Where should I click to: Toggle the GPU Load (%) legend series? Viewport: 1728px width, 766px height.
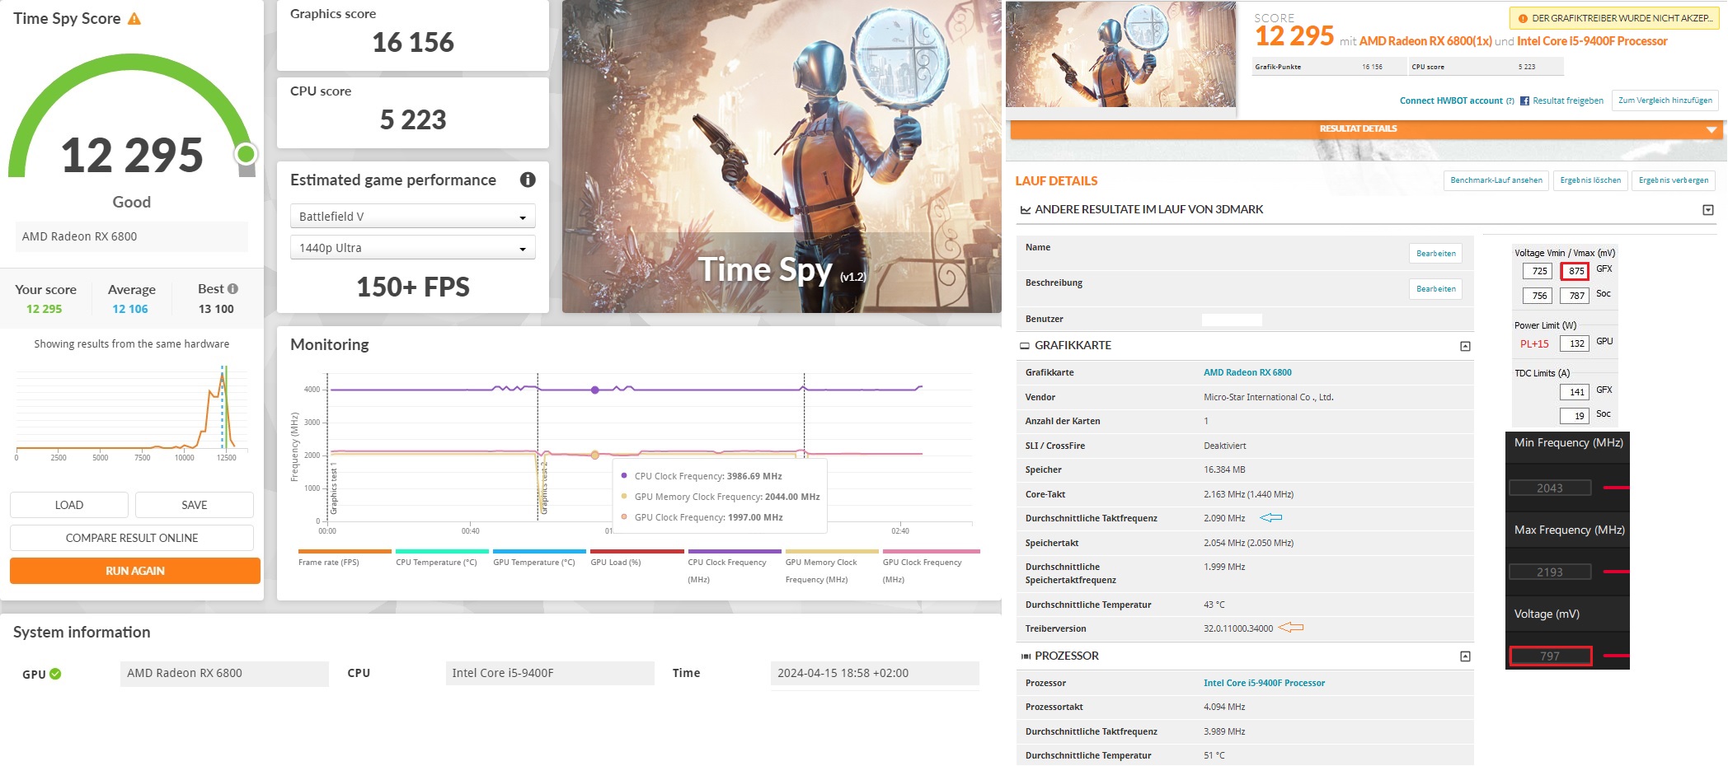click(636, 558)
